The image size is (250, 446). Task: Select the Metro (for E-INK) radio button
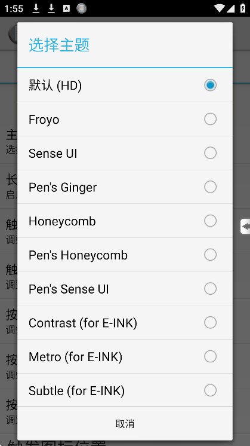click(x=210, y=356)
